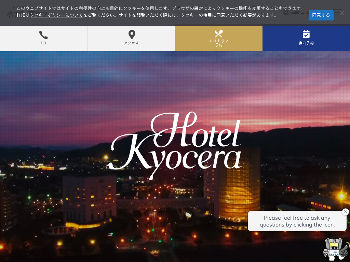350x262 pixels.
Task: Click the TEL phone icon
Action: (x=43, y=35)
